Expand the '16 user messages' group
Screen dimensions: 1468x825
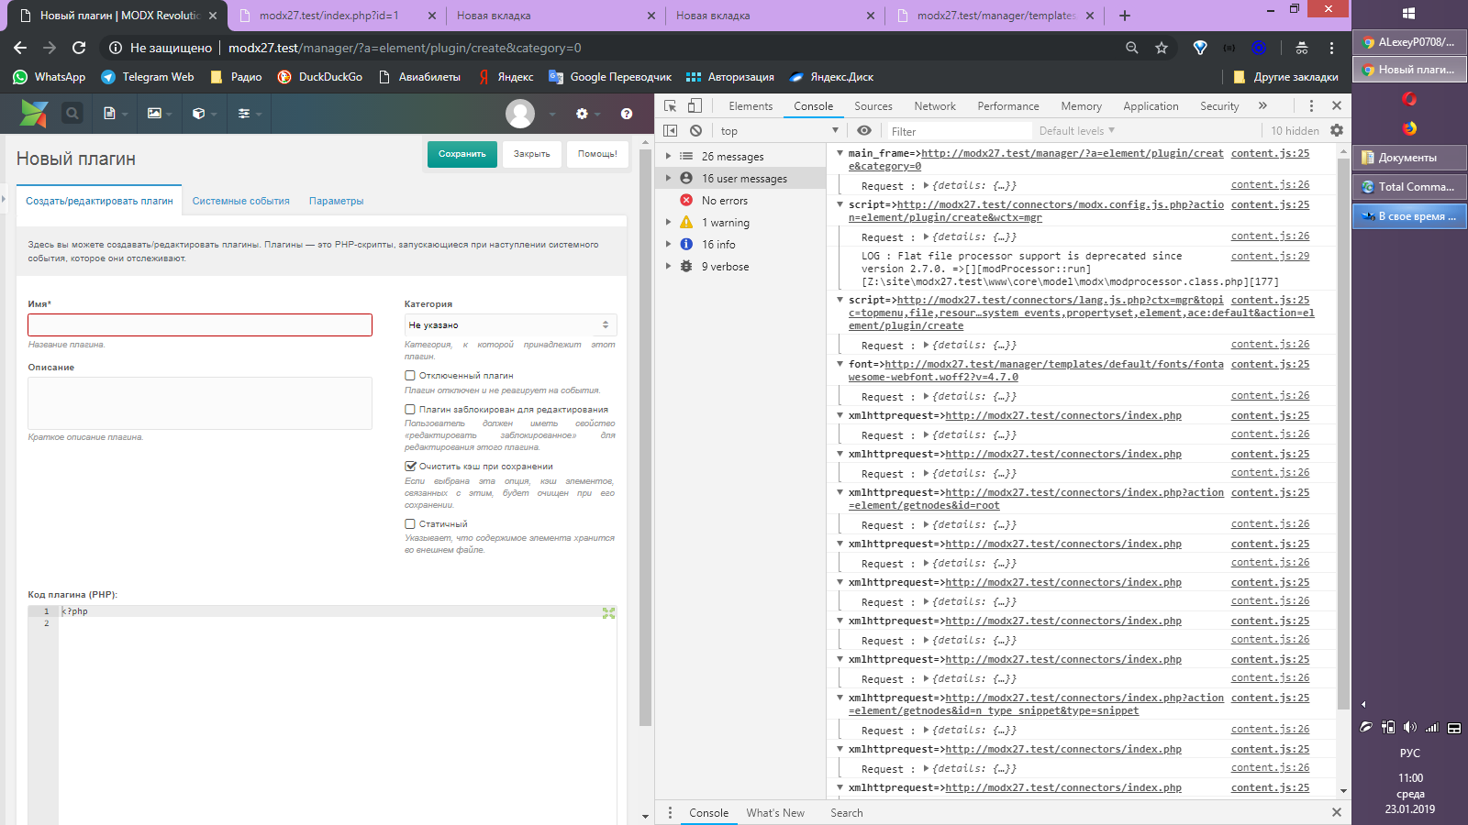[668, 179]
